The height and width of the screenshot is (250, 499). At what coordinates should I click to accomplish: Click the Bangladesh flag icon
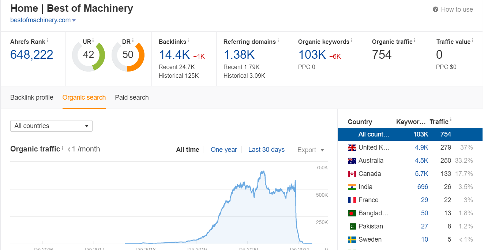(x=352, y=213)
